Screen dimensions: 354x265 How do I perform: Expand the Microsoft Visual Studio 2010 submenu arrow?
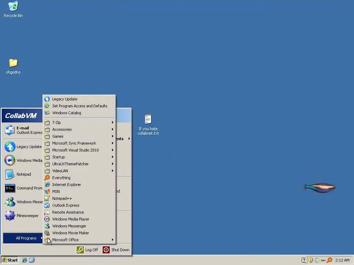click(x=112, y=150)
